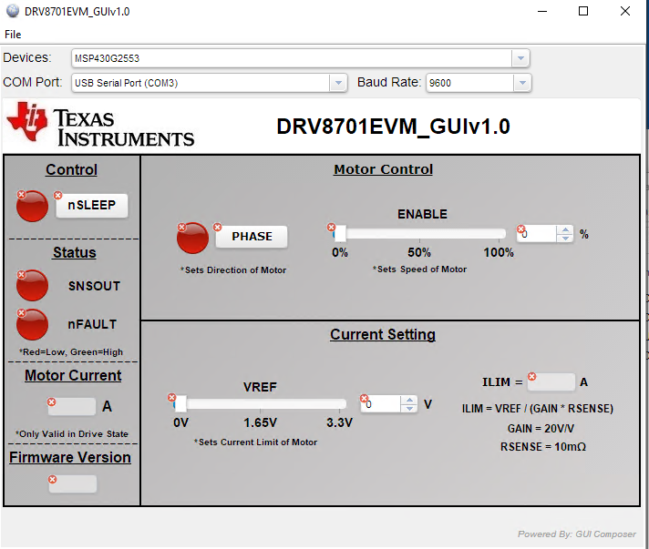
Task: Click the '*Only Valid in Drive State' note
Action: point(72,434)
